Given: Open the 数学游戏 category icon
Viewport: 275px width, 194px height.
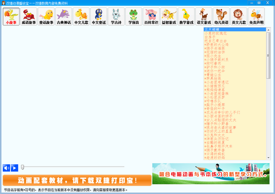Looking at the screenshot, I should point(186,16).
